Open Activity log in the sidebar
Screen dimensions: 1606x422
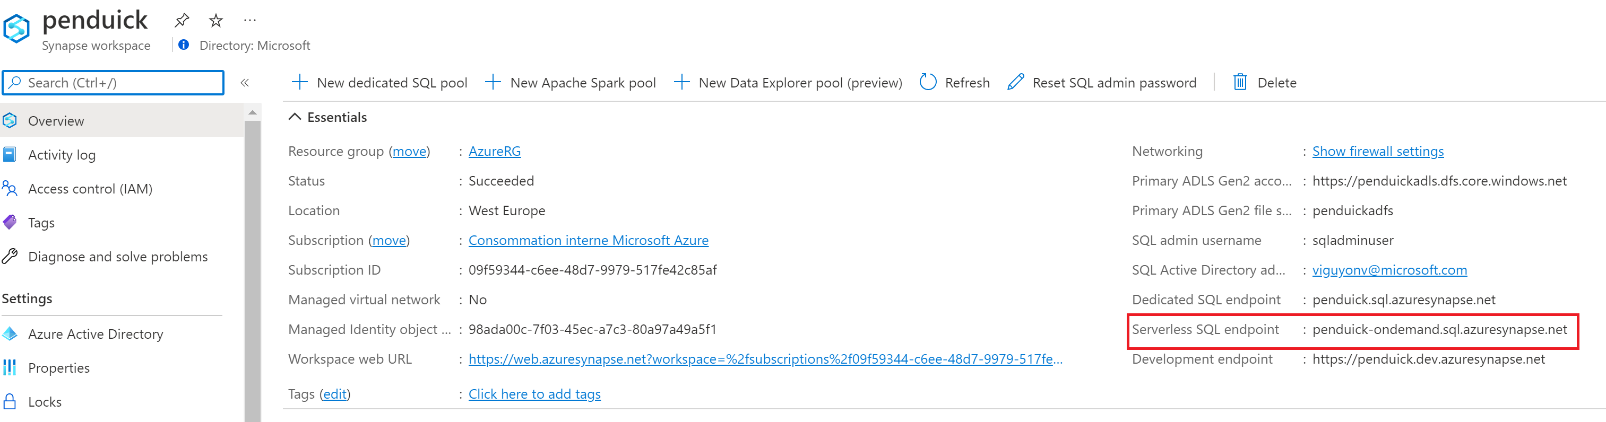[x=61, y=155]
